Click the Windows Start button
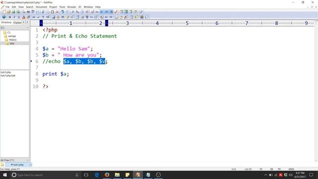The width and height of the screenshot is (318, 179). [4, 175]
